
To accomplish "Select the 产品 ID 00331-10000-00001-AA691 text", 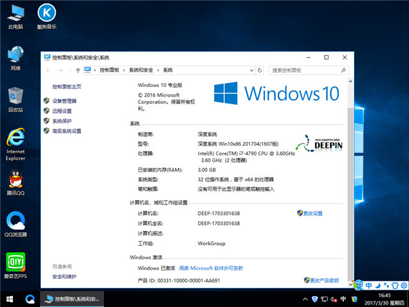I will pyautogui.click(x=179, y=281).
